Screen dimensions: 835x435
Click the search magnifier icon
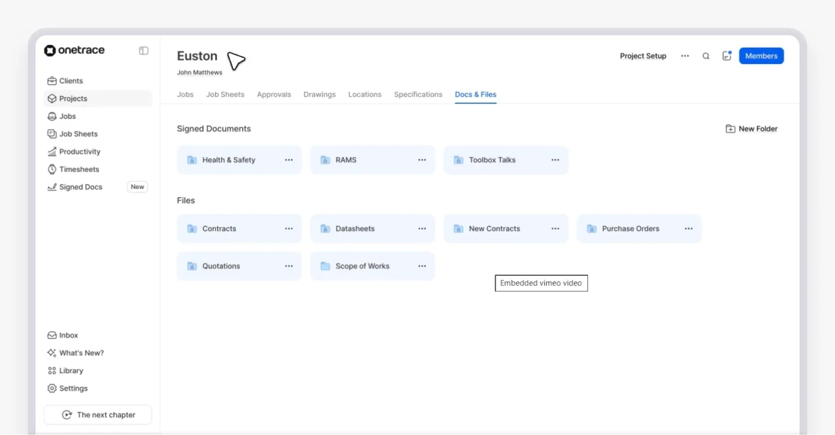tap(706, 56)
